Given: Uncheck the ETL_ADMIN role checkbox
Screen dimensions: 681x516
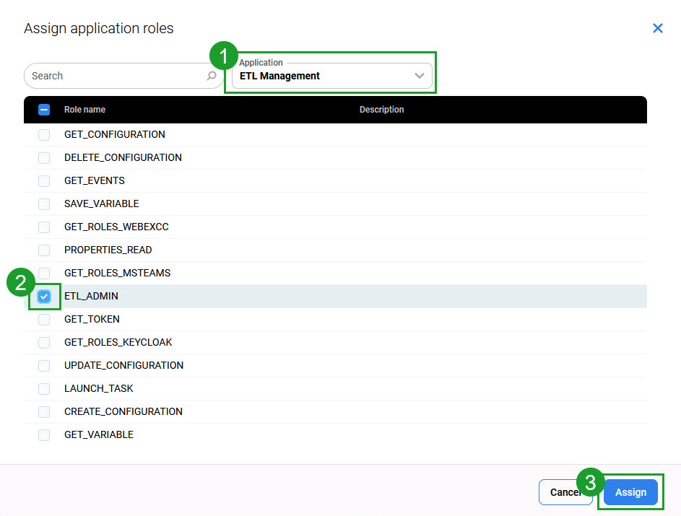Looking at the screenshot, I should tap(44, 296).
